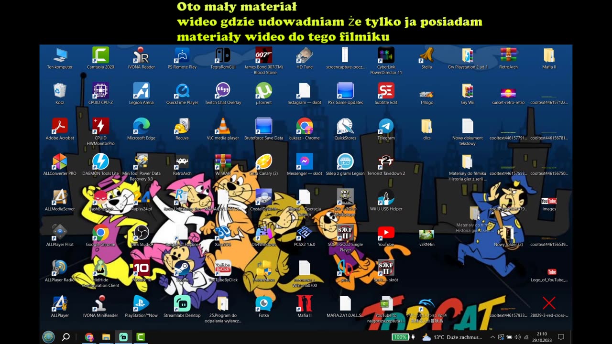The height and width of the screenshot is (344, 612).
Task: Launch Legion Arena
Action: 141,94
